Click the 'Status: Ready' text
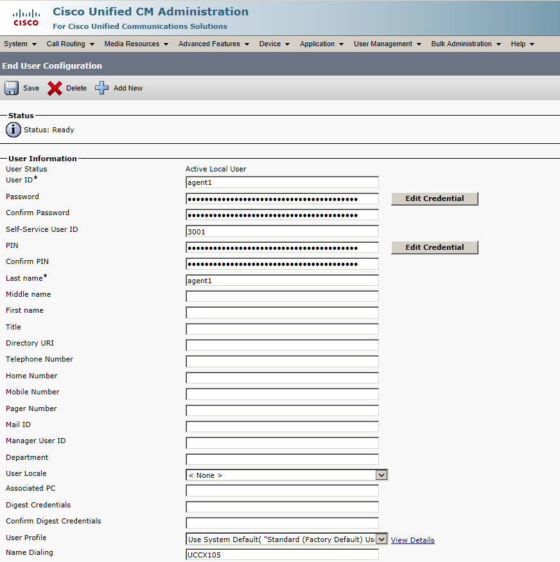 [49, 130]
